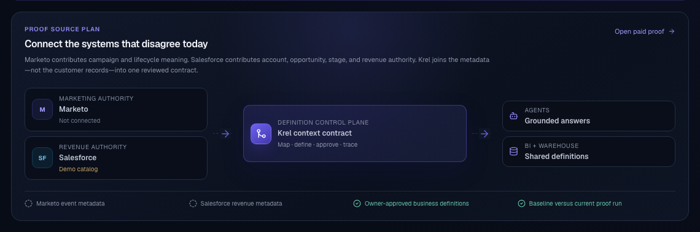Toggle Baseline versus current proof run check
Screen dimensions: 700x232
tap(521, 203)
